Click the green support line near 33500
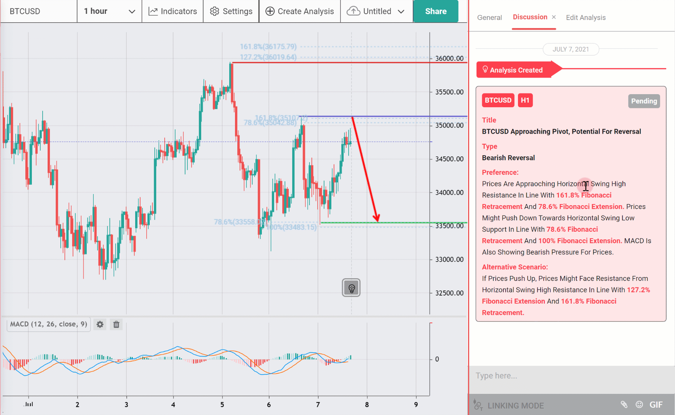Screen dimensions: 675x415 [x=394, y=223]
